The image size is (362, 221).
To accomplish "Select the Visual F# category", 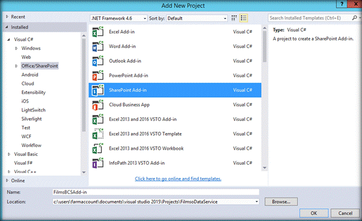I will (x=23, y=163).
